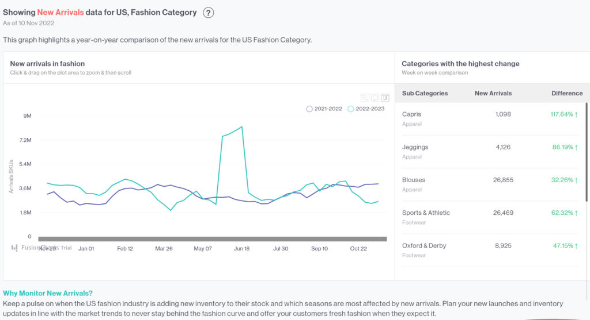Sort by Difference column header
The width and height of the screenshot is (590, 320).
[x=566, y=93]
